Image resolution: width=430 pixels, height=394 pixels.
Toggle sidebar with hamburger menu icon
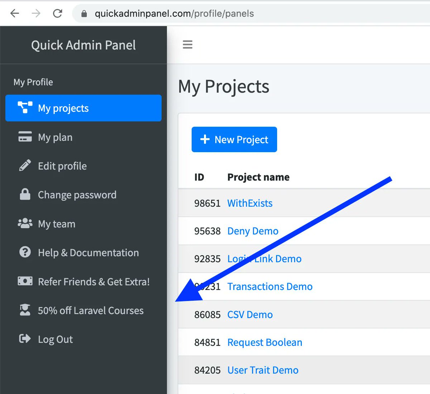[188, 44]
